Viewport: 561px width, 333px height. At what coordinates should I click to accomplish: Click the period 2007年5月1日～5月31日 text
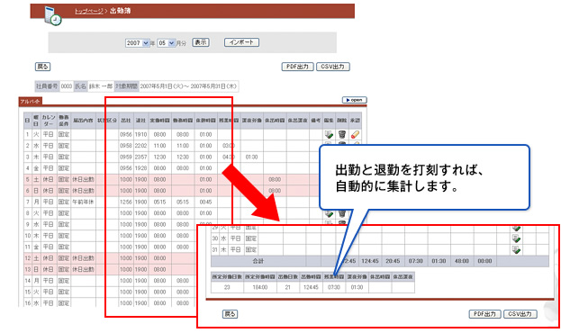[188, 86]
